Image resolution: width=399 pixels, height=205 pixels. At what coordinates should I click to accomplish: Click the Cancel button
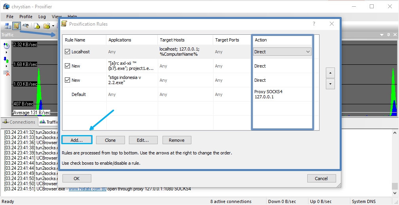(x=321, y=178)
